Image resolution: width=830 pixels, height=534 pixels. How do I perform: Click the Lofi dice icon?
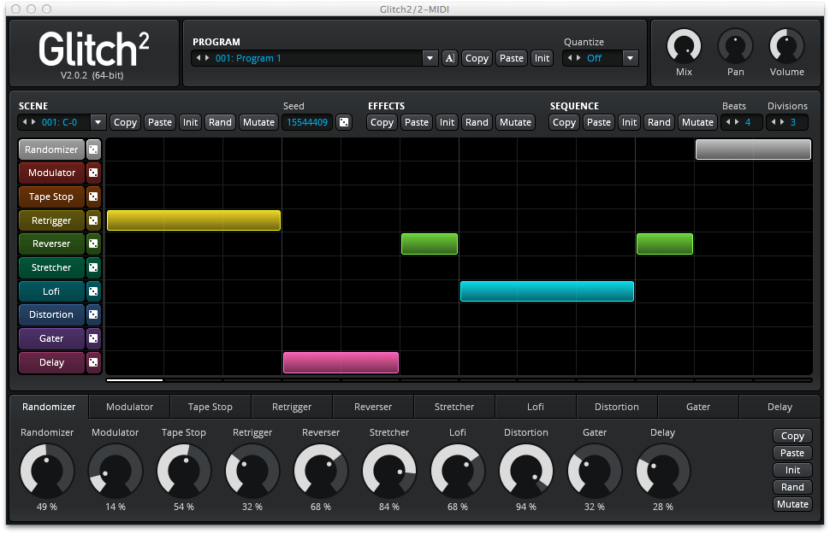click(93, 291)
